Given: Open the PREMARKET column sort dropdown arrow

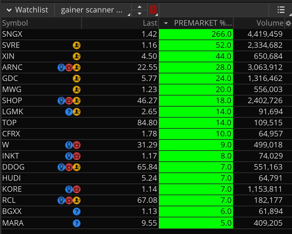Looking at the screenshot, I should click(165, 23).
